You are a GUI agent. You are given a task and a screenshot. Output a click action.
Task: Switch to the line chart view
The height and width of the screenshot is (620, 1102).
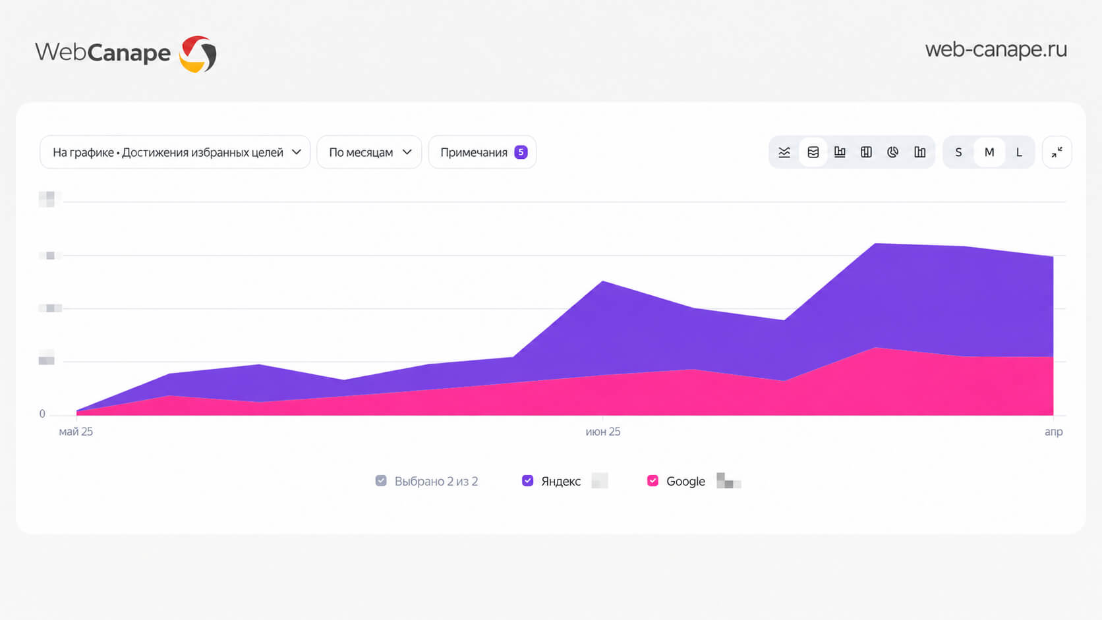pos(784,152)
